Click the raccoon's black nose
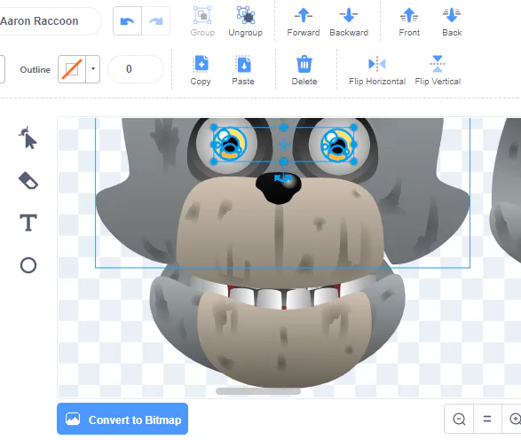Image resolution: width=521 pixels, height=440 pixels. tap(279, 188)
